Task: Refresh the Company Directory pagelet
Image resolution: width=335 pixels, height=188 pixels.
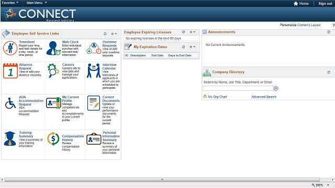Action: [x=329, y=72]
